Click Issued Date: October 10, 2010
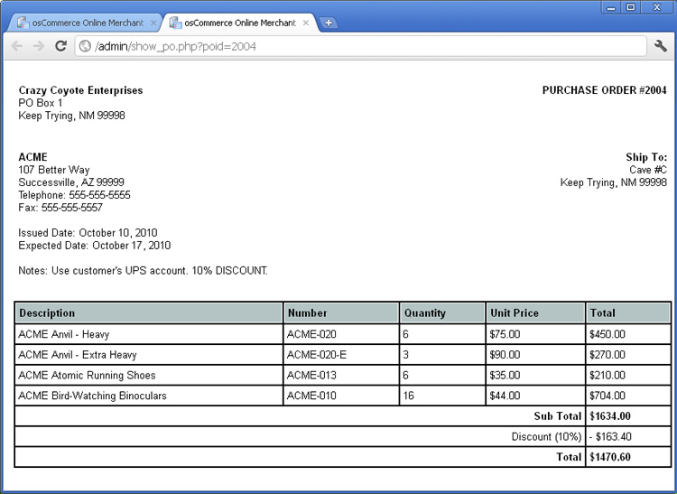Viewport: 677px width, 494px height. [x=88, y=233]
